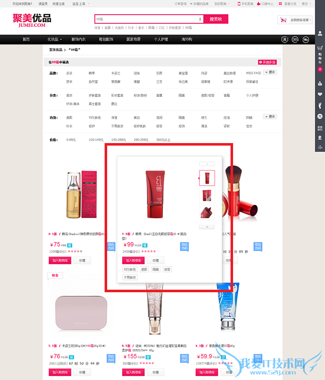Enable multi-select with 开启多选 button

pyautogui.click(x=267, y=62)
